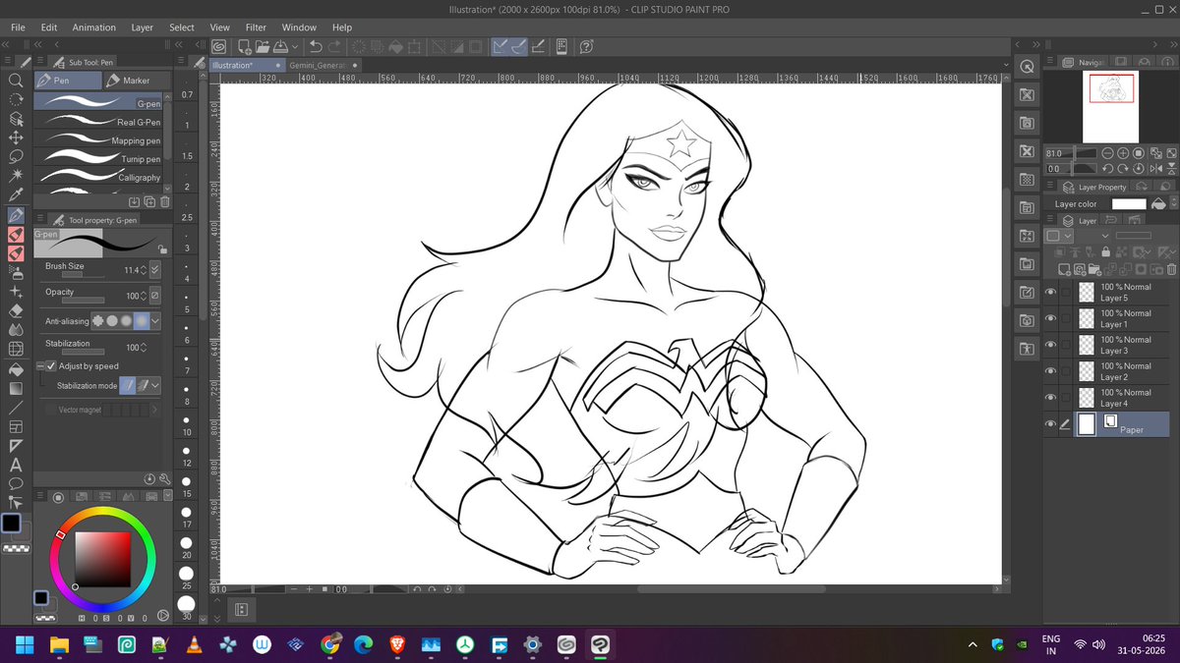Hide Layer 5 with its eye icon
The width and height of the screenshot is (1180, 663).
click(1050, 292)
